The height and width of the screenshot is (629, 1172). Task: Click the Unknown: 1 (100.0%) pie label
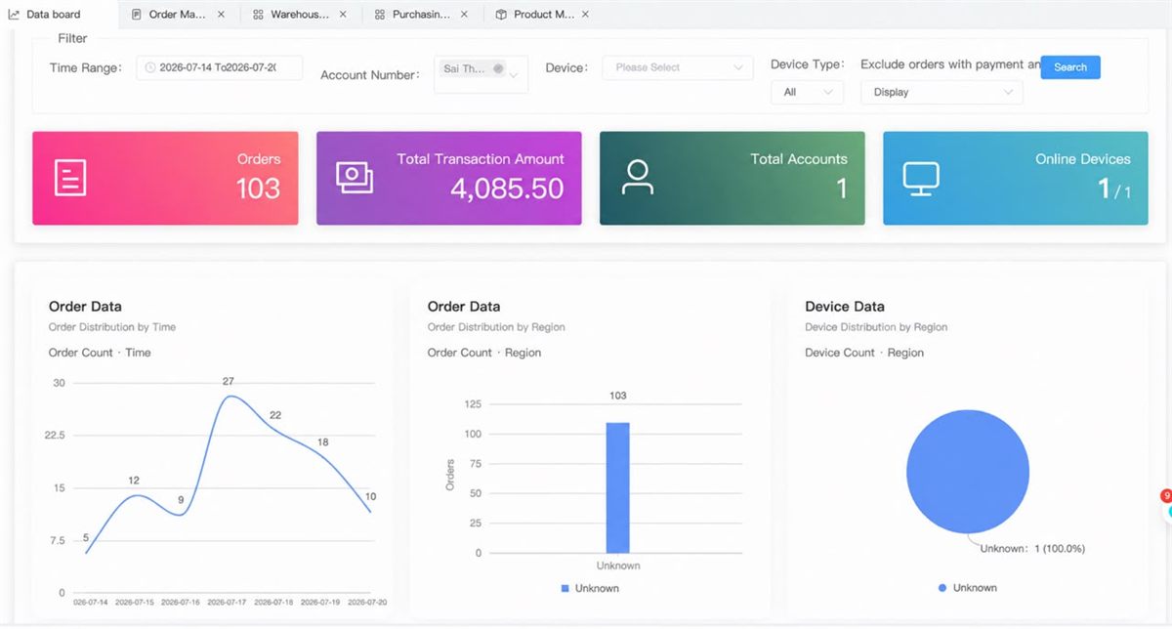coord(1032,549)
